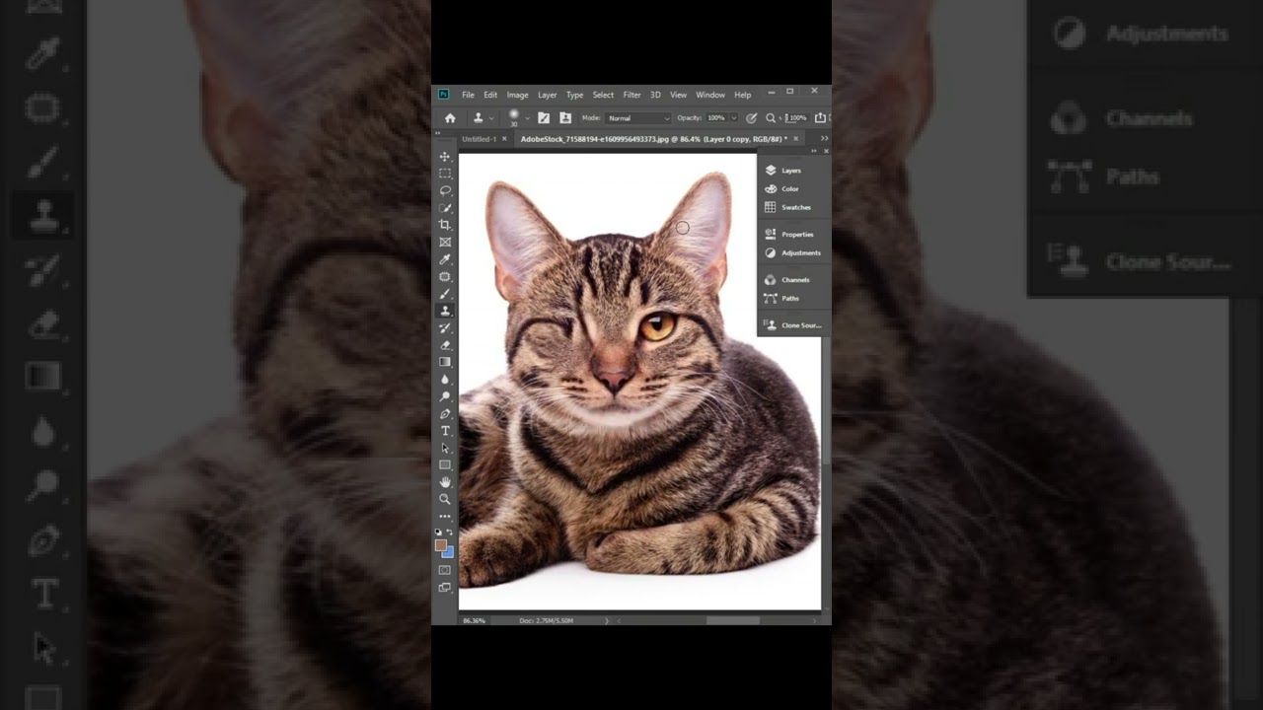1263x710 pixels.
Task: Select the Brush tool
Action: tap(445, 293)
